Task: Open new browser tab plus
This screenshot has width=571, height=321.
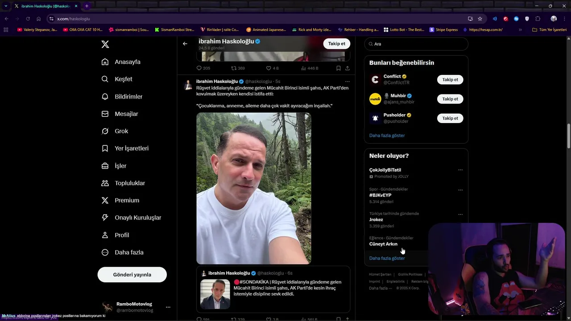Action: (87, 6)
